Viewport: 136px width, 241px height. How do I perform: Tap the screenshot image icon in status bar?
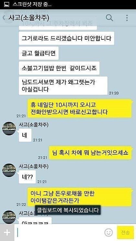6,5
